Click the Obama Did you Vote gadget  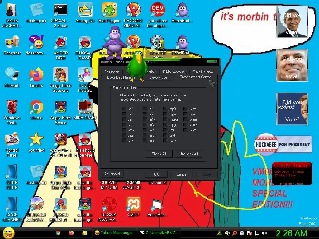click(292, 22)
